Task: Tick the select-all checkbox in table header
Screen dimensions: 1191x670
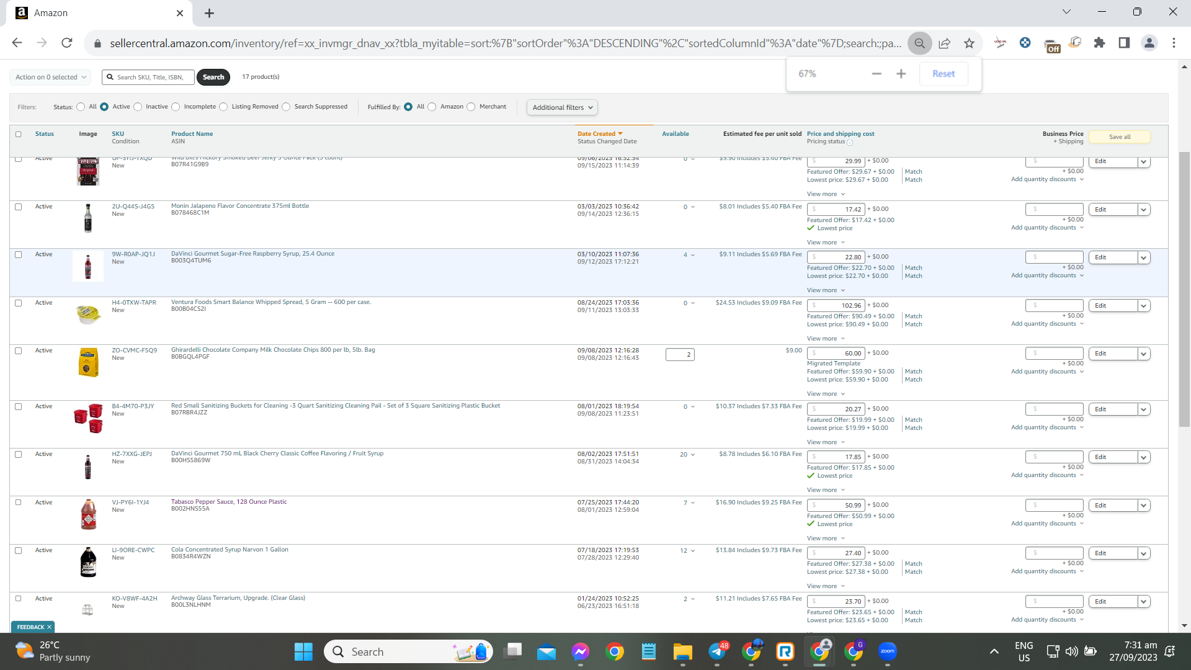Action: click(19, 134)
